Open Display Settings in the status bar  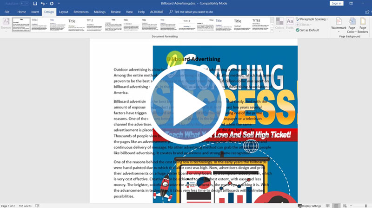(310, 205)
